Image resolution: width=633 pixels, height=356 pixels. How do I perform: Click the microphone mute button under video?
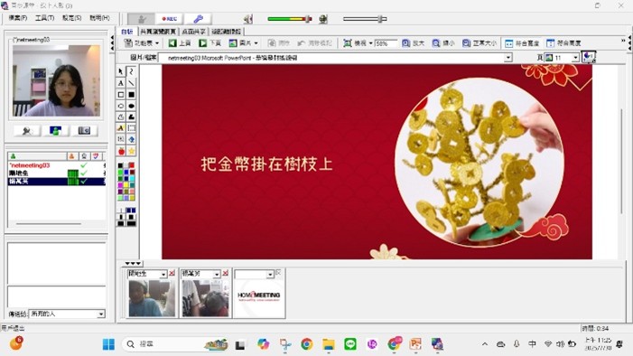(x=27, y=130)
